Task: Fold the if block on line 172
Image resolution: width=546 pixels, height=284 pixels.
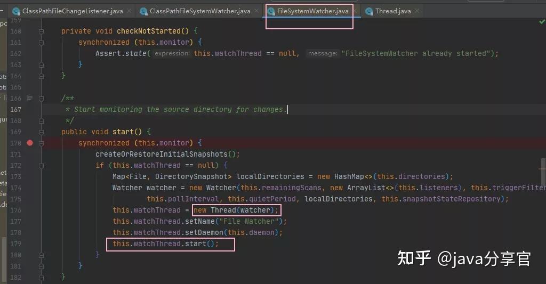Action: point(41,166)
